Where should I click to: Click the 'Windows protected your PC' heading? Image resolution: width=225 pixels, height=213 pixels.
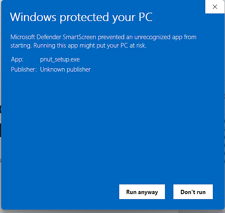[81, 17]
